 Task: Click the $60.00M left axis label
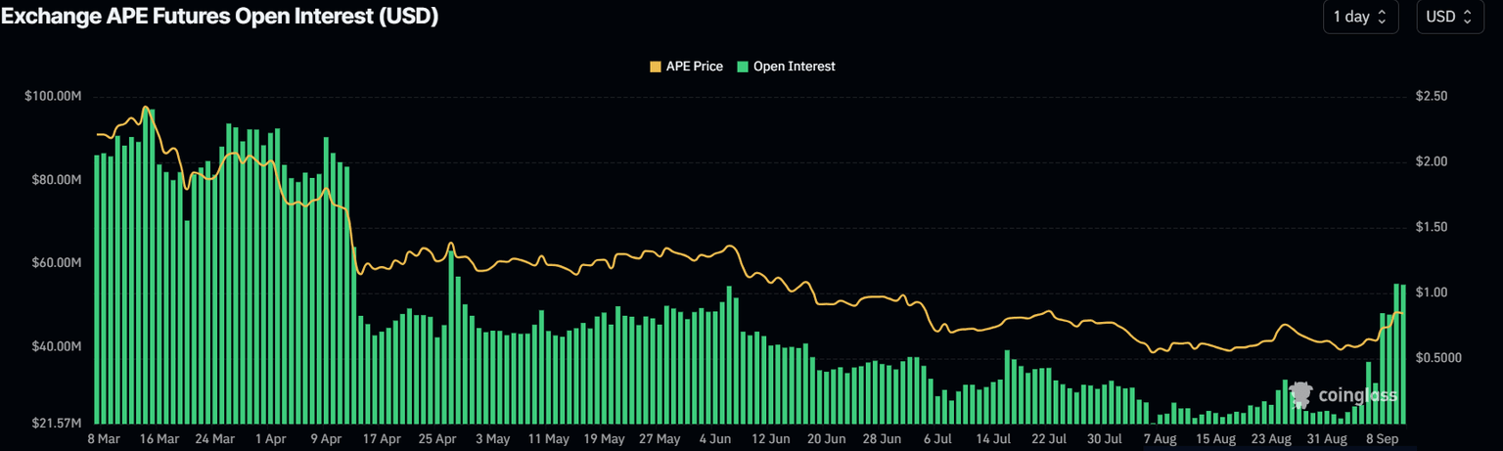[55, 264]
